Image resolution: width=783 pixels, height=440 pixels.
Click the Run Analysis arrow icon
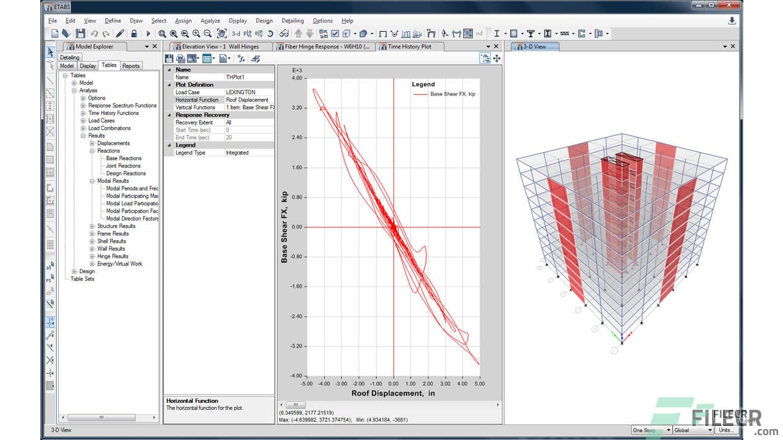(x=149, y=34)
